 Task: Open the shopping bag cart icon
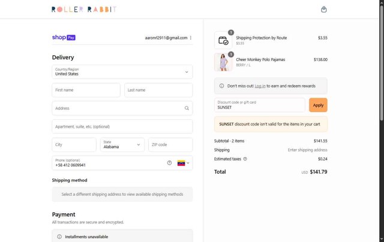323,10
